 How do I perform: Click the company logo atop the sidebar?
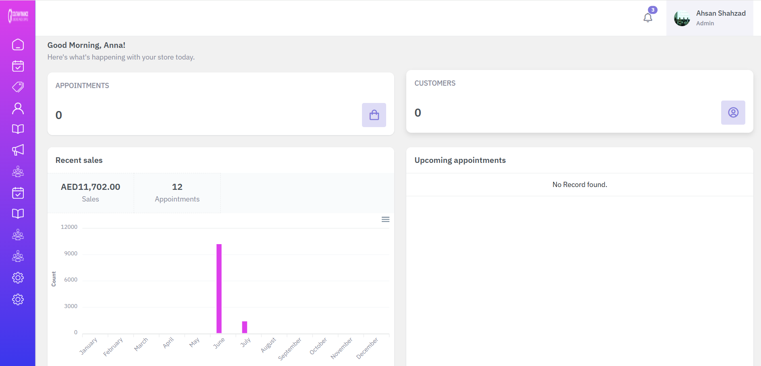pyautogui.click(x=18, y=16)
